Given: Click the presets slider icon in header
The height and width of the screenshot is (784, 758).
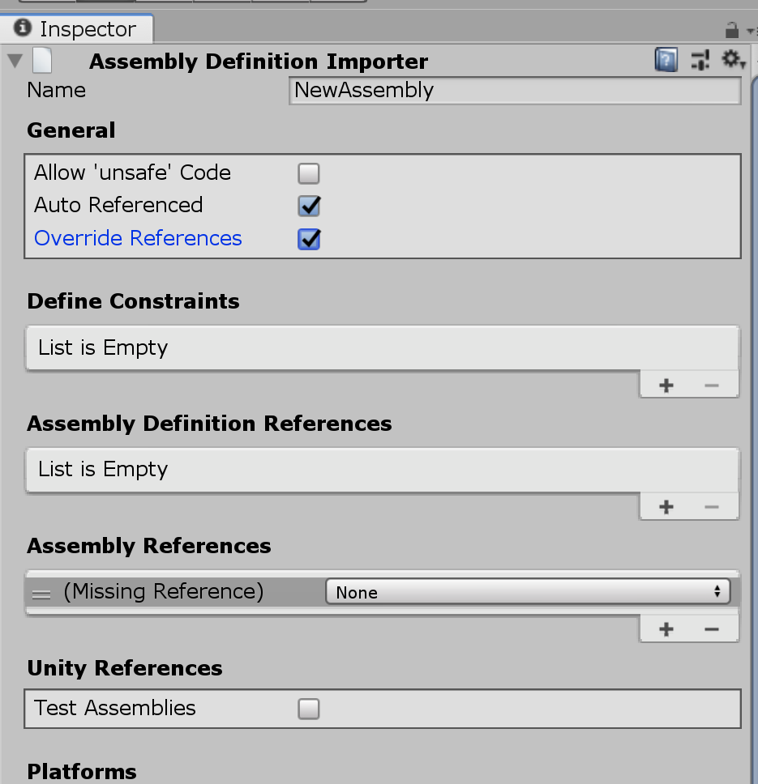Looking at the screenshot, I should 700,60.
